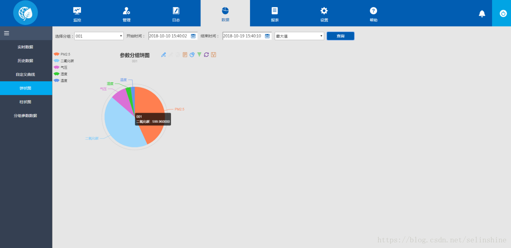Click the purple restore chart icon
511x248 pixels.
coord(206,55)
